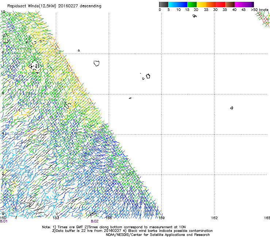Click the NOAA/NESDIS credit line
This screenshot has height=237, width=270.
pos(158,235)
